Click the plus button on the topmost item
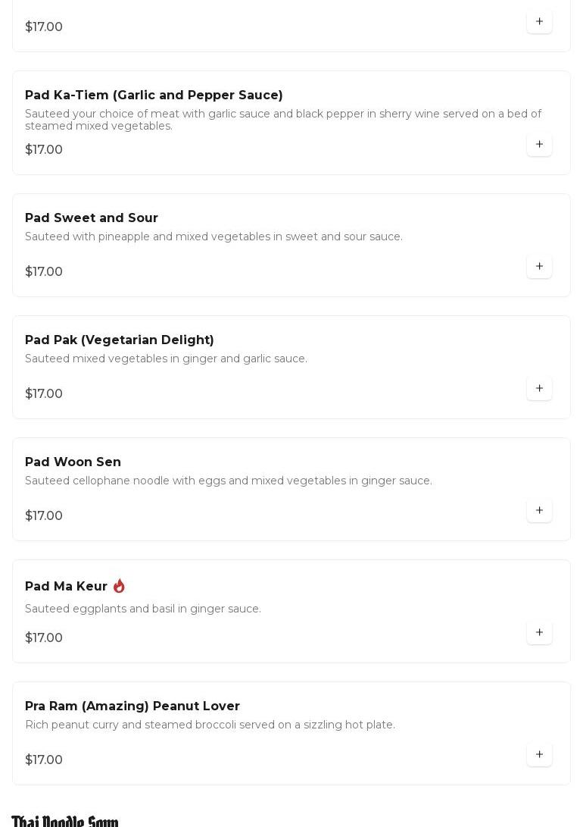Screen dimensions: 583x827 click(x=539, y=21)
